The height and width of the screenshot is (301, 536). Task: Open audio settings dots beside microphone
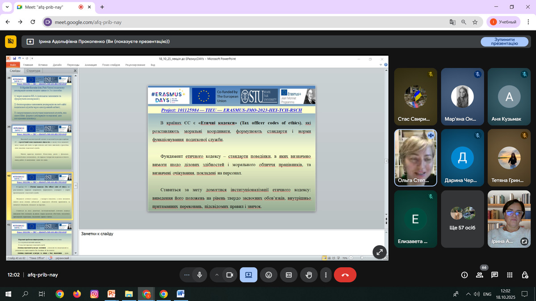click(187, 275)
